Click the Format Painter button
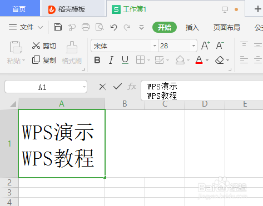263x206 pixels. coord(72,53)
